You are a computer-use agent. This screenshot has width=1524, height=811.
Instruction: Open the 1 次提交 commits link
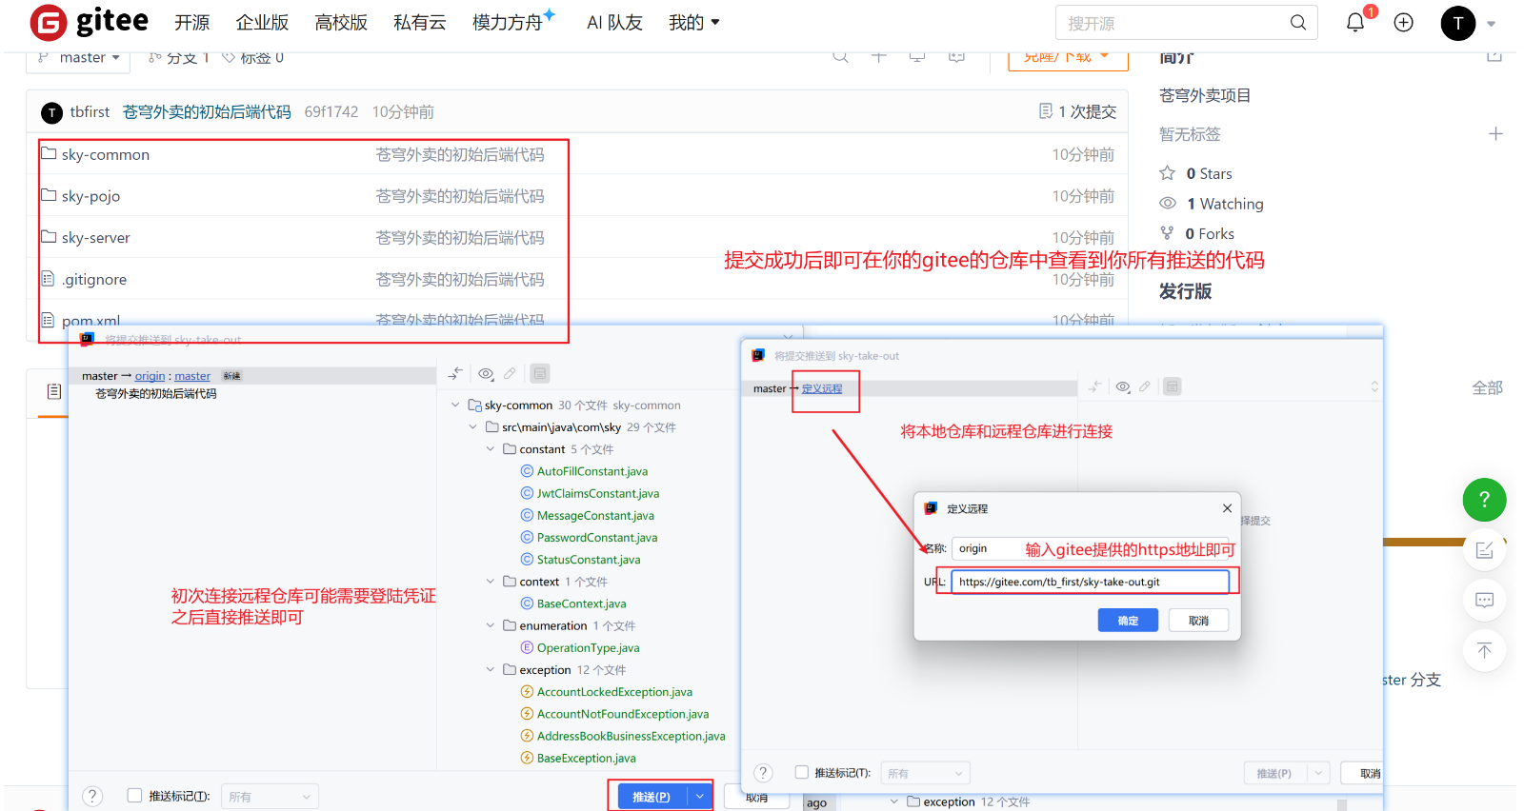coord(1077,111)
